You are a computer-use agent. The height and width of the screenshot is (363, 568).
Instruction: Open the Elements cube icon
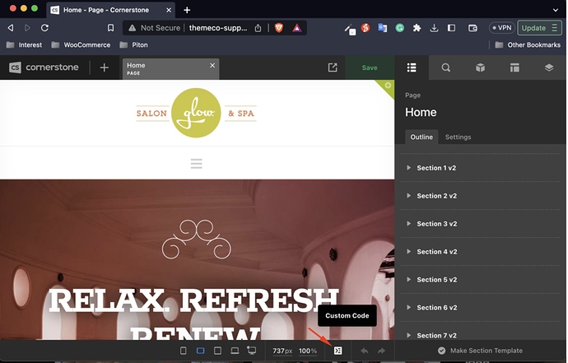pos(481,67)
